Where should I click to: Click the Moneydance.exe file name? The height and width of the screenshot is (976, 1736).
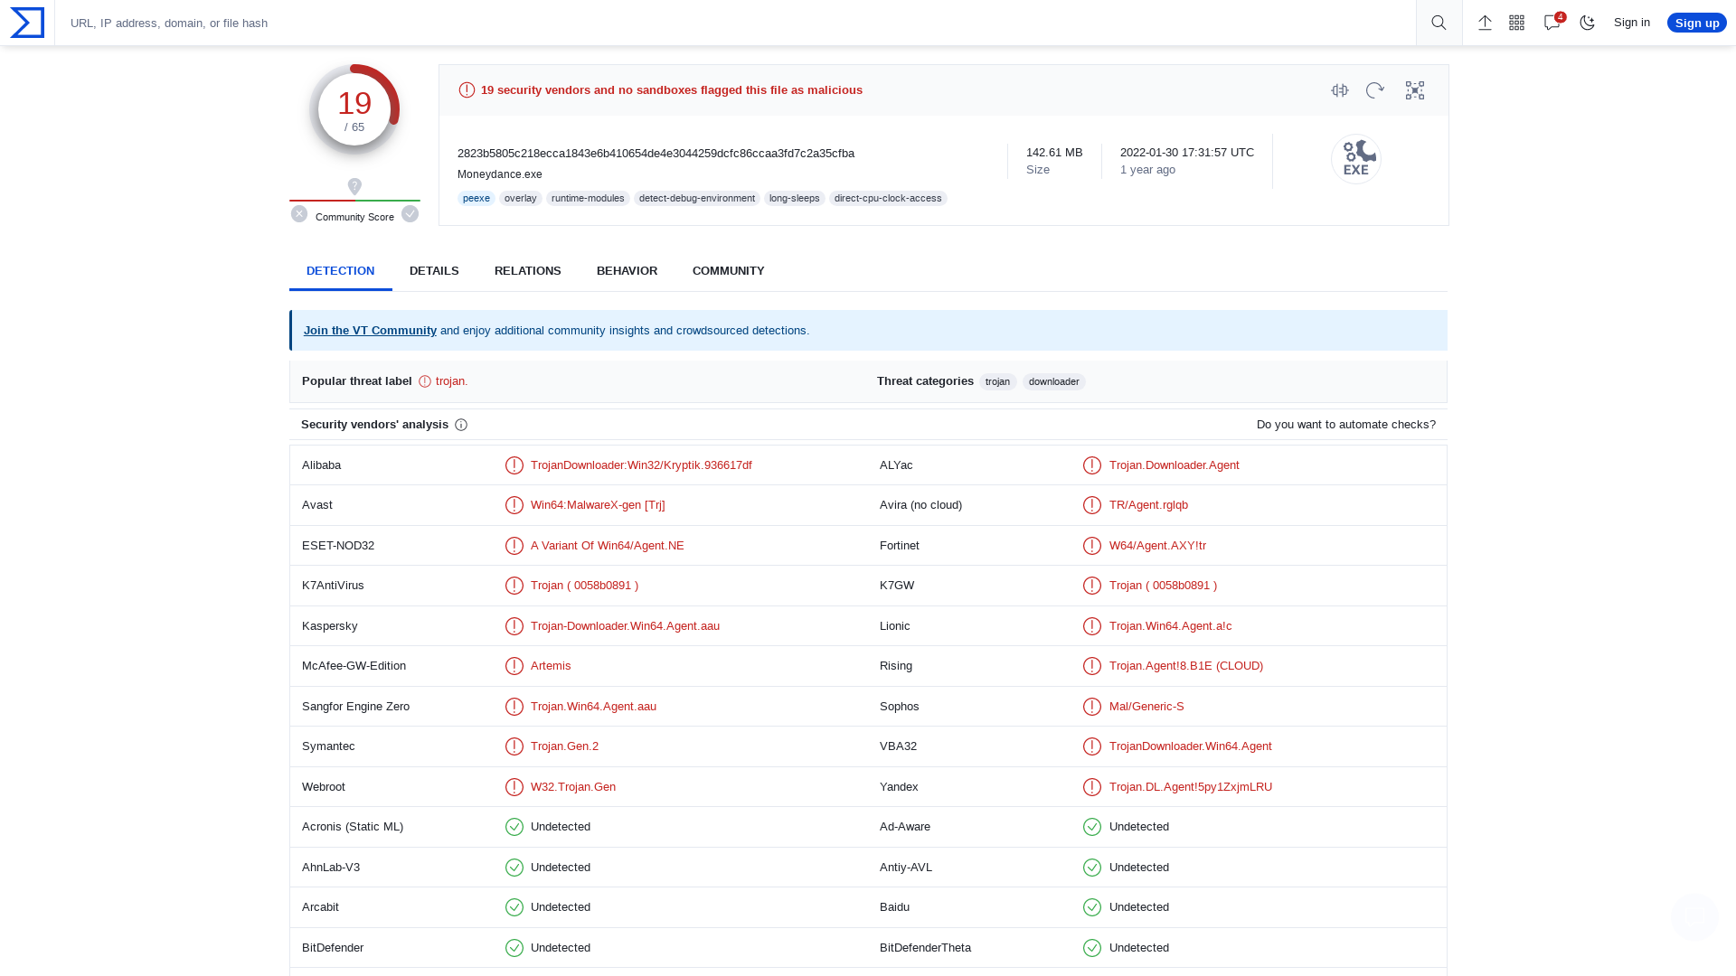point(500,175)
